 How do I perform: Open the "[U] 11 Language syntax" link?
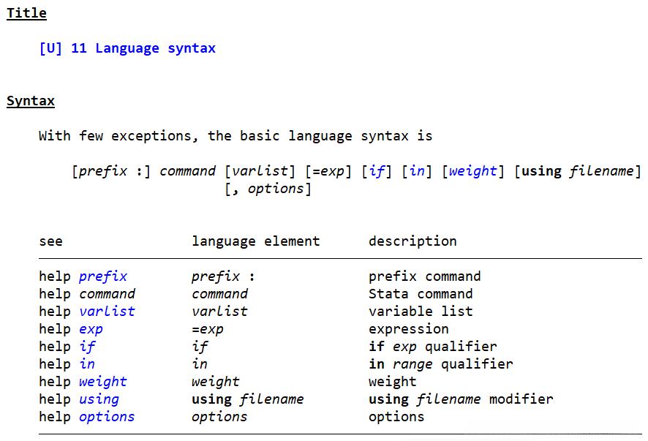click(127, 48)
